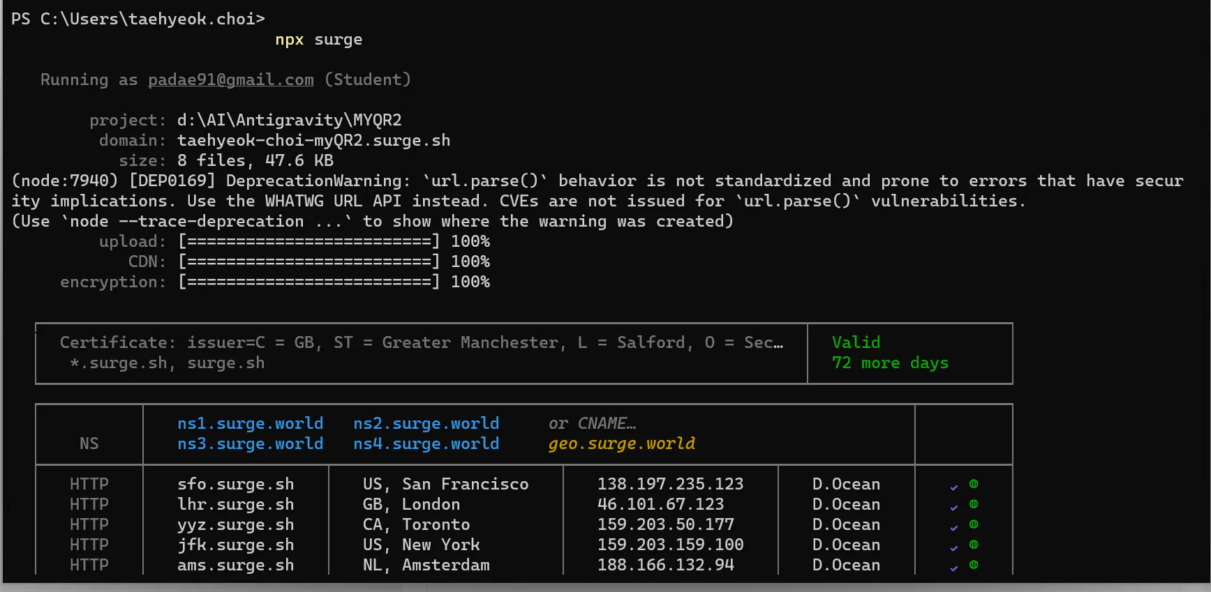
Task: Click the NS row label
Action: point(89,443)
